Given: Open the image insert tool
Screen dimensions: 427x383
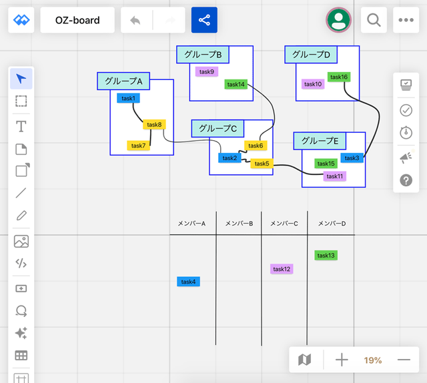Looking at the screenshot, I should [x=21, y=242].
